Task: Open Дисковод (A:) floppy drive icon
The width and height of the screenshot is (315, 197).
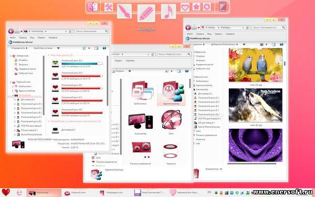Action: pos(55,130)
